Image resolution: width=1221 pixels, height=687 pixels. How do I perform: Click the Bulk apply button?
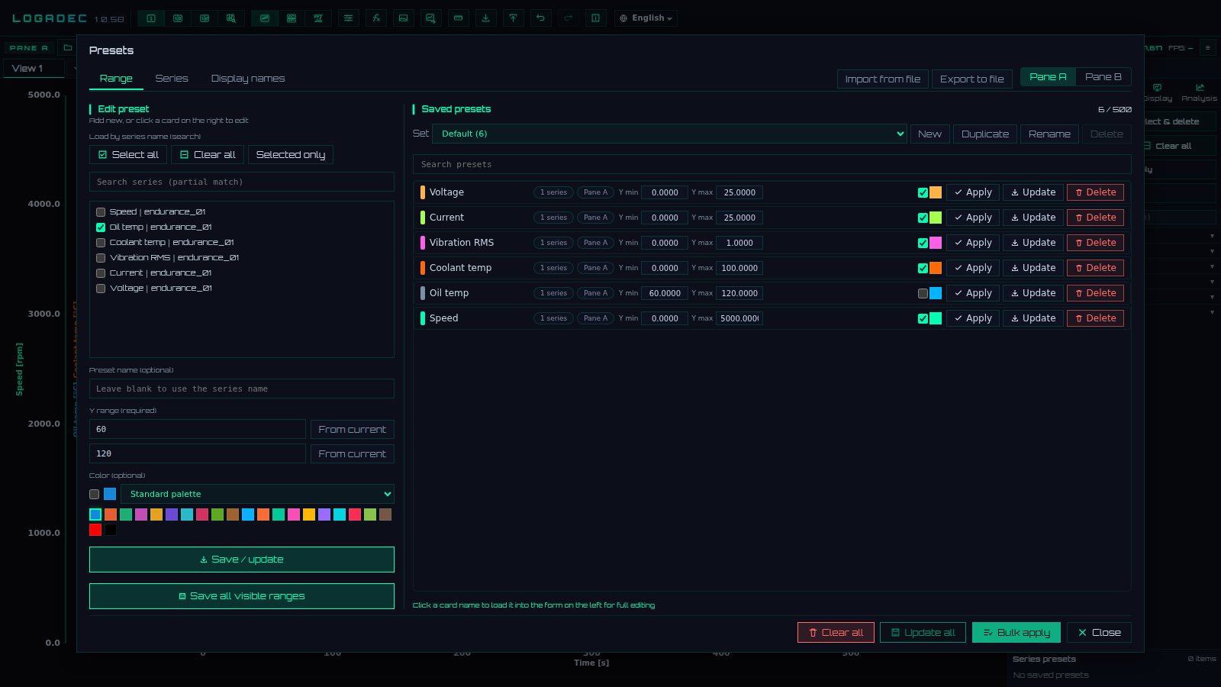(x=1016, y=633)
